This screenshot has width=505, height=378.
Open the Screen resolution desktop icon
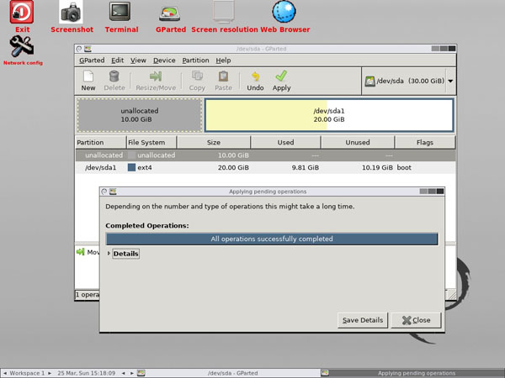(224, 12)
